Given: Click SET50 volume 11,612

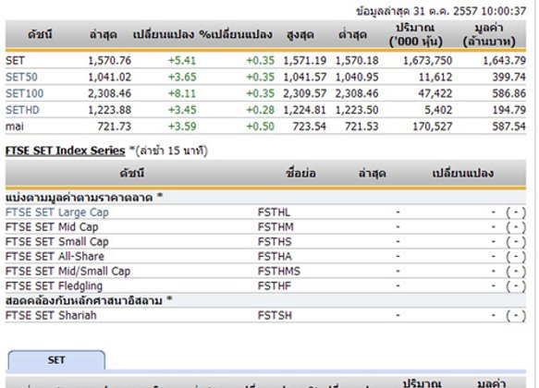Looking at the screenshot, I should point(435,77).
